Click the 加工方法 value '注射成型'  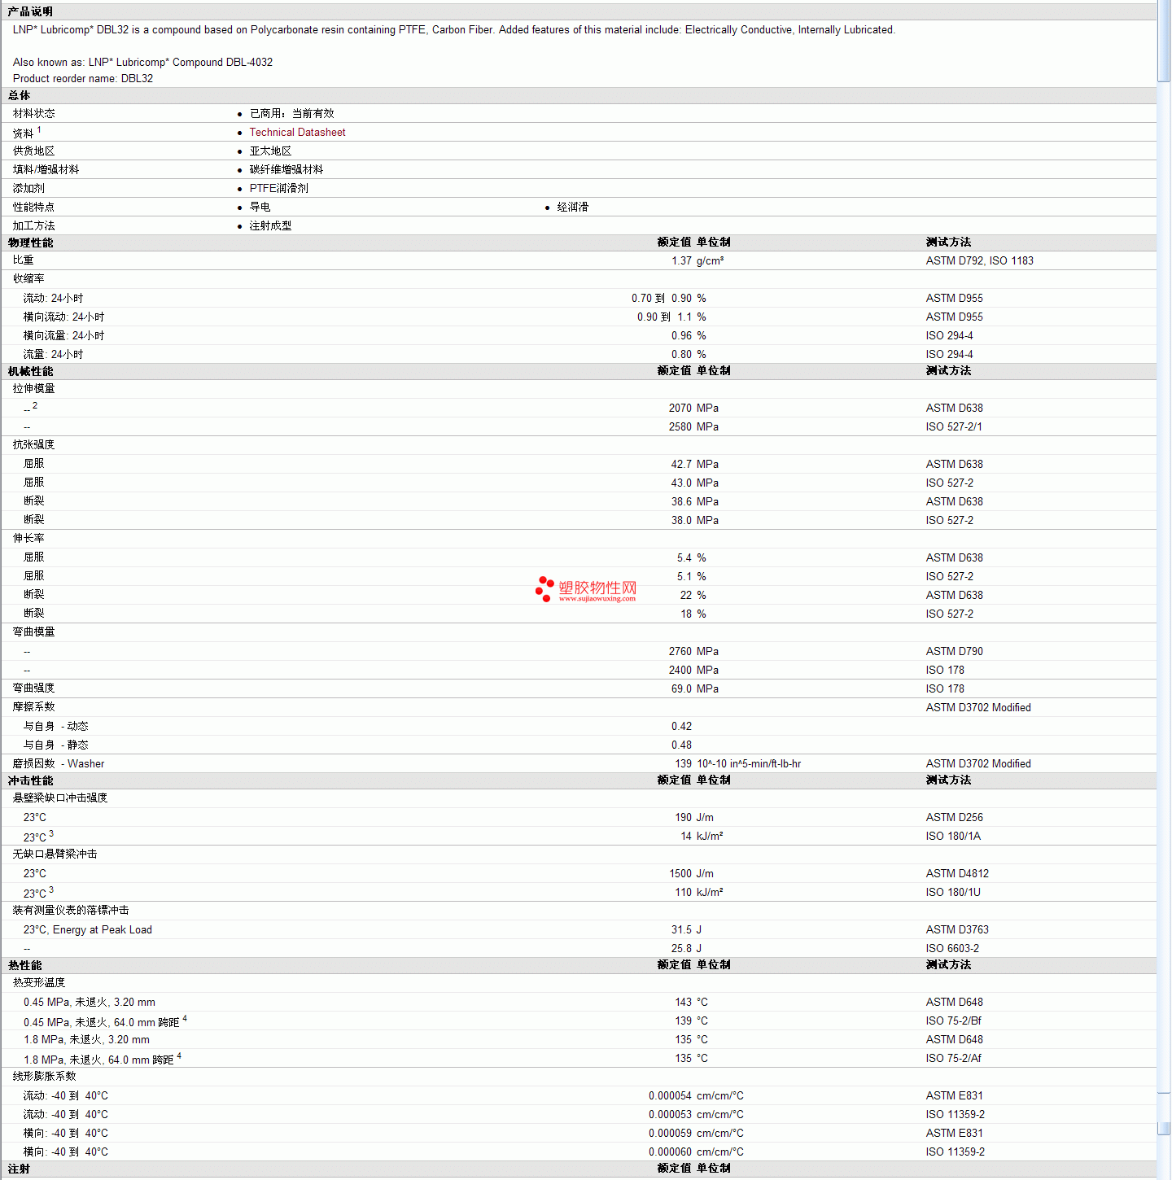tap(270, 225)
